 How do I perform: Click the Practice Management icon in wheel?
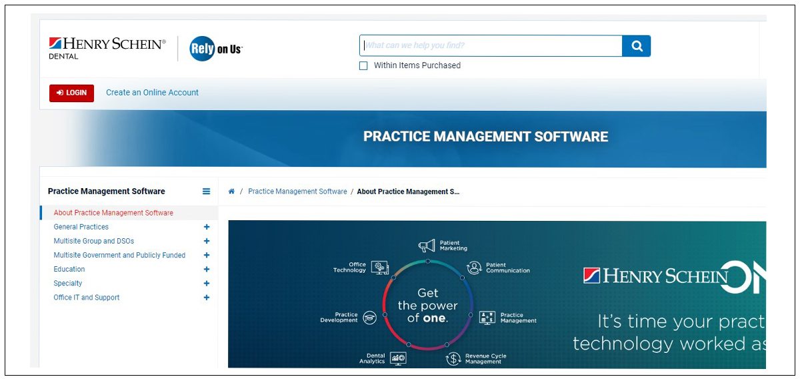[x=487, y=318]
